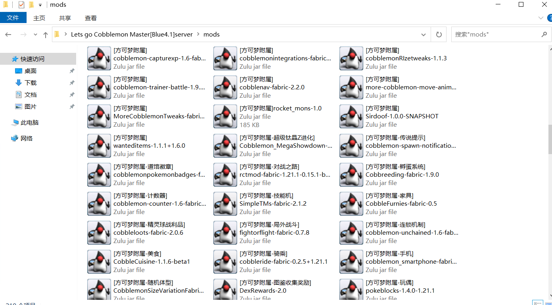Unpin 文档 using its pin icon
Image resolution: width=552 pixels, height=305 pixels.
click(x=72, y=95)
